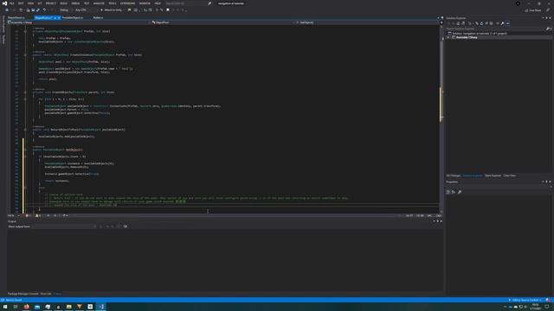Toggle Solution Explorer preview selected items

pyautogui.click(x=508, y=23)
